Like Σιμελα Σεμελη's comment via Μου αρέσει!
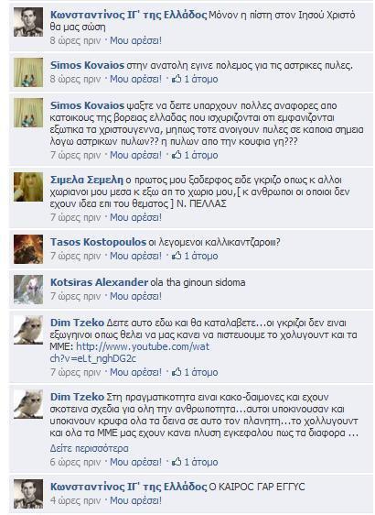The image size is (375, 515). pos(135,217)
